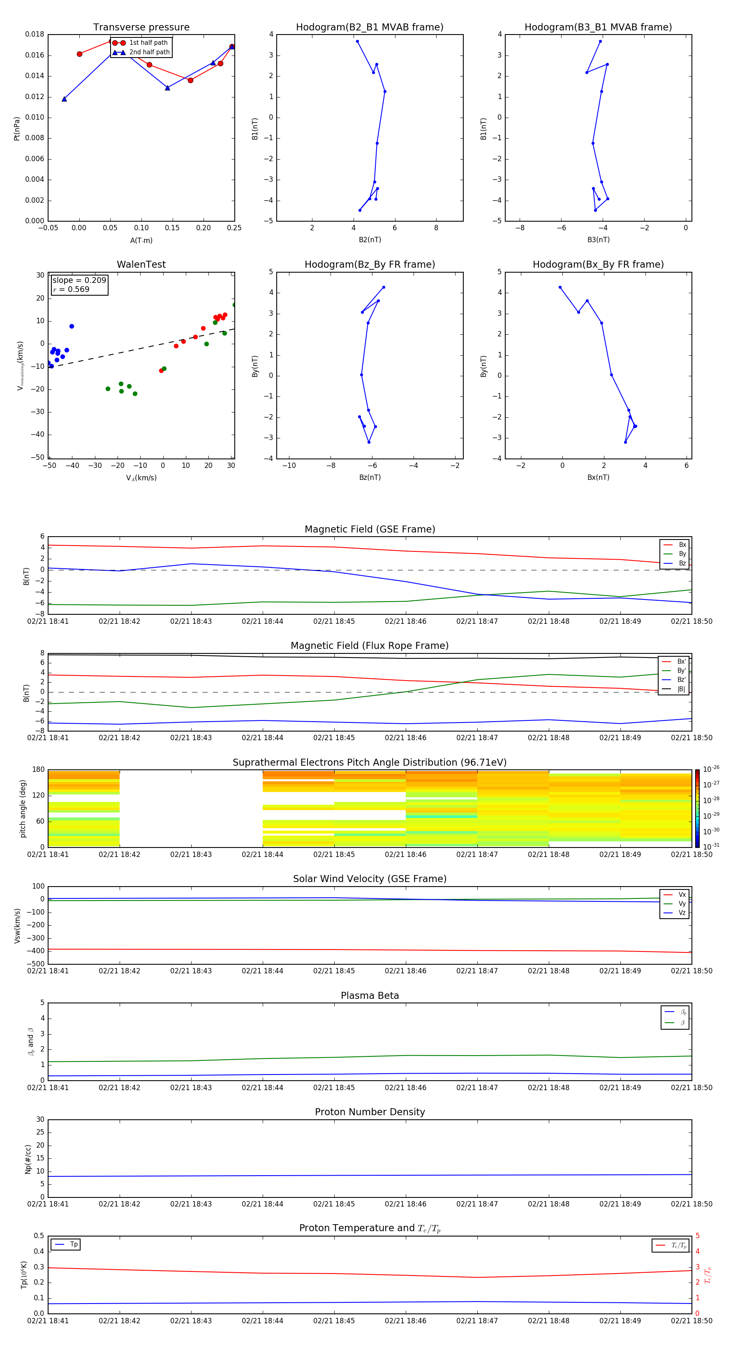
Task: Click the "slope = 0.209" annotation
Action: pyautogui.click(x=79, y=280)
